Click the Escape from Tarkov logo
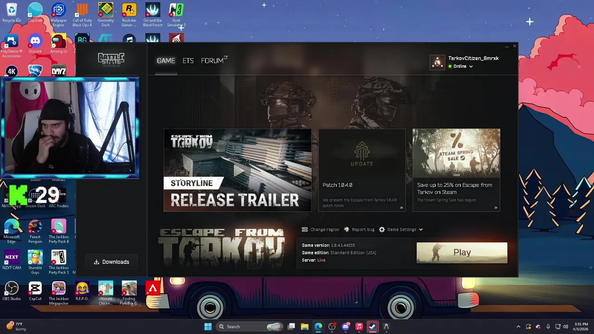 click(221, 247)
